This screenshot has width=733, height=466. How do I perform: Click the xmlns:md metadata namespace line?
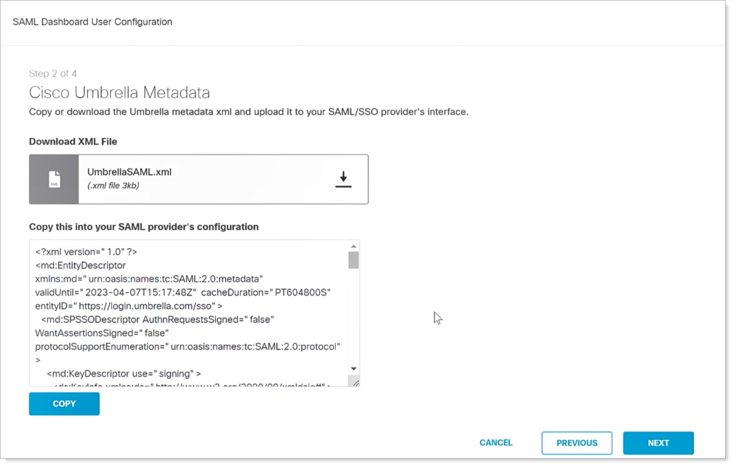pos(149,279)
